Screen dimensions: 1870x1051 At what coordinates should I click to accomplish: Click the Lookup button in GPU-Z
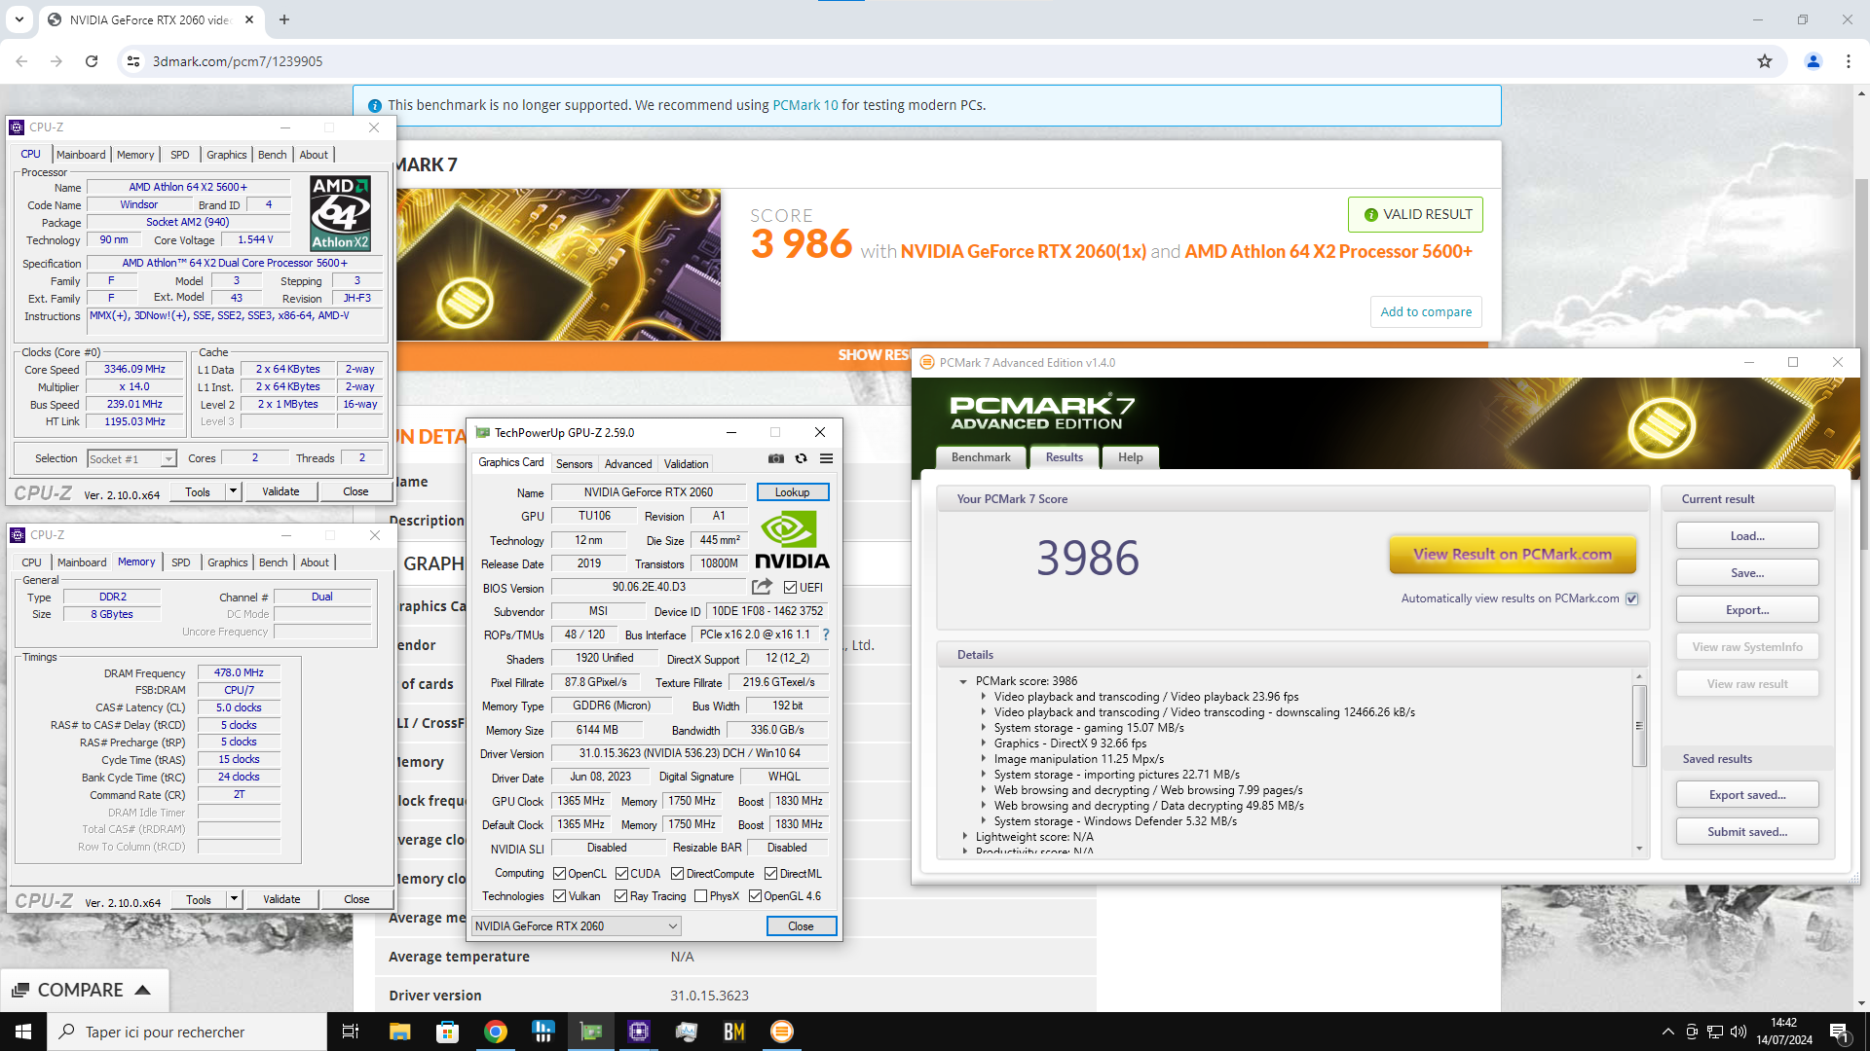[792, 492]
